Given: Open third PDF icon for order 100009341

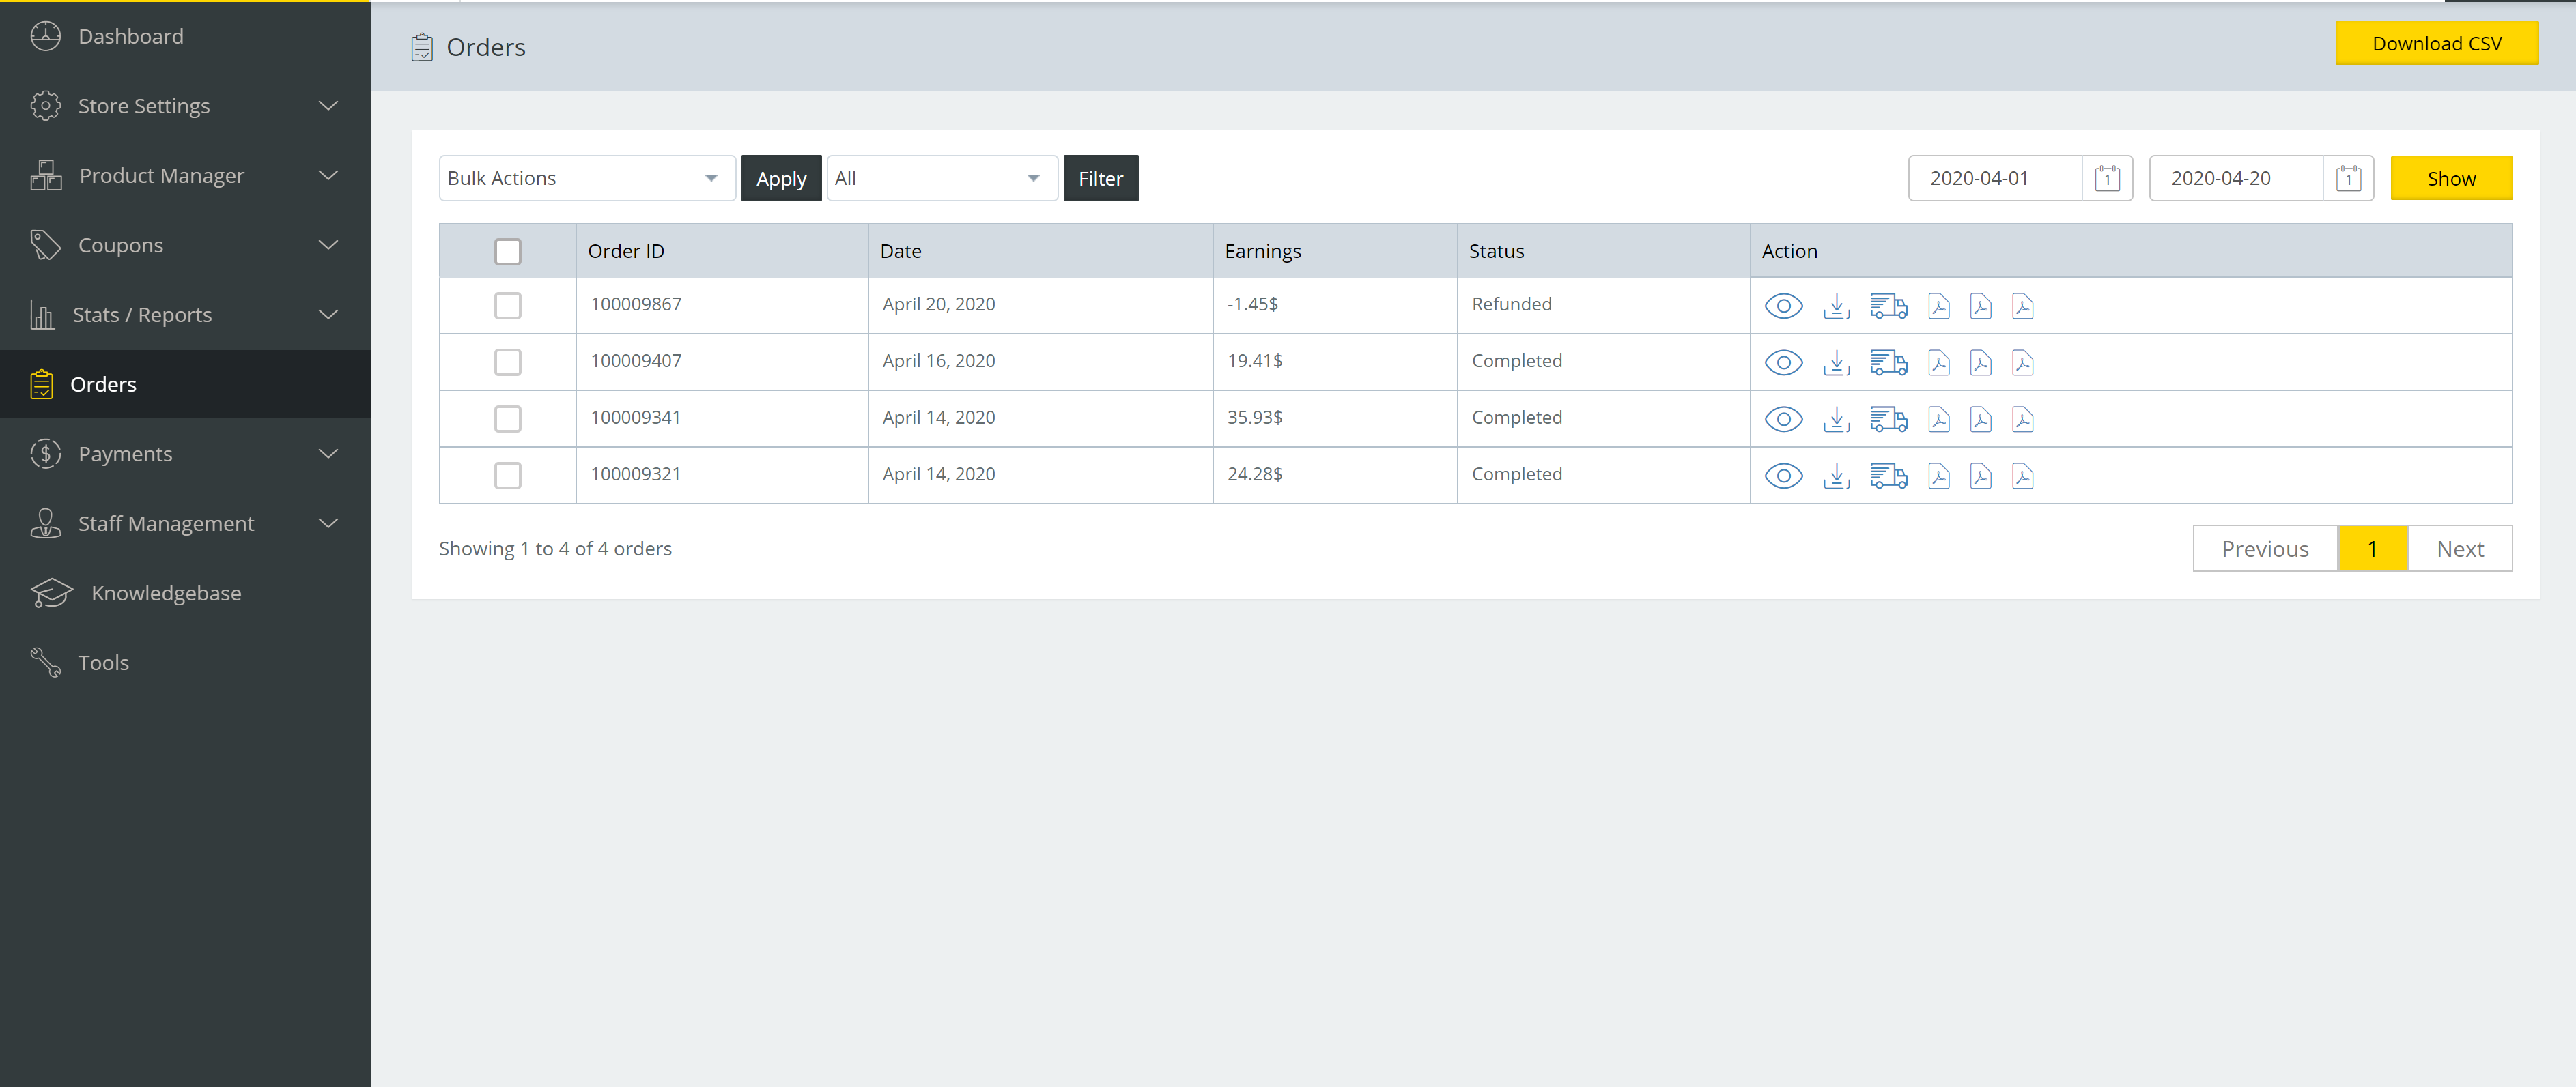Looking at the screenshot, I should 2022,420.
